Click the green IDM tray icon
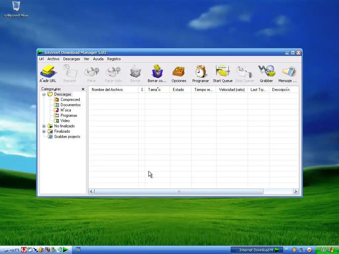Screen dimensions: 339x254 (x=66, y=250)
